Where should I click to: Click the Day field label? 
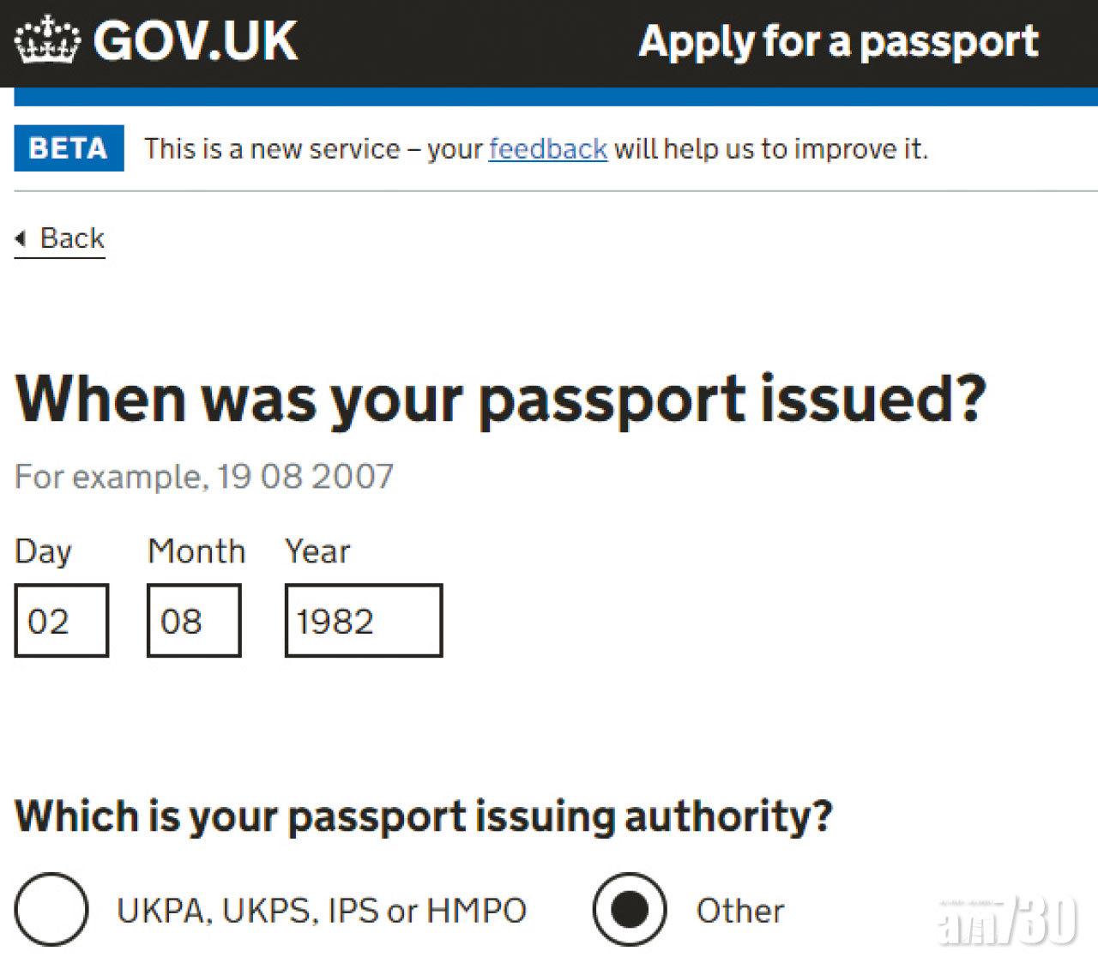[x=43, y=551]
